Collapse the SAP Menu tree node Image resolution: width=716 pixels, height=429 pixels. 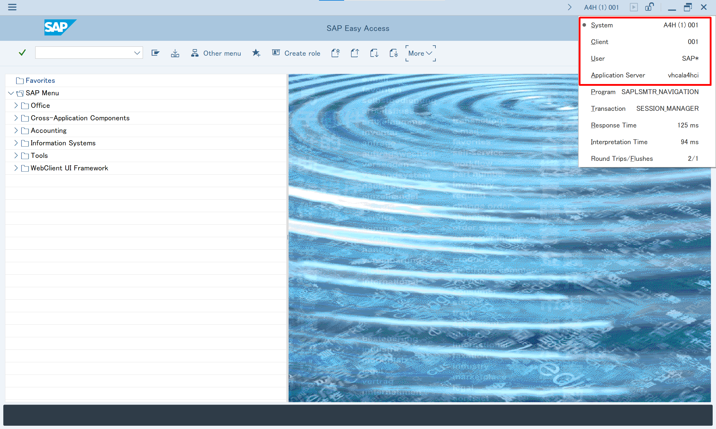pos(11,93)
